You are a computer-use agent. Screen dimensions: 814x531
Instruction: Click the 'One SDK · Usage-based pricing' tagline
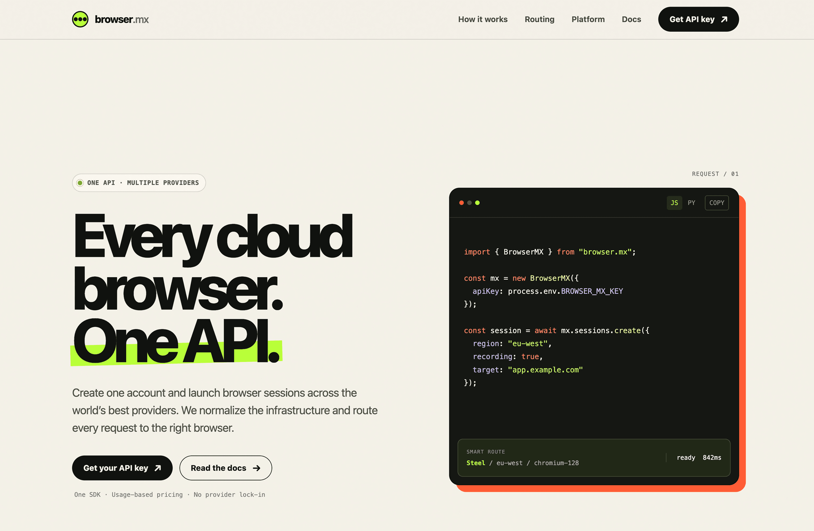[x=170, y=495]
